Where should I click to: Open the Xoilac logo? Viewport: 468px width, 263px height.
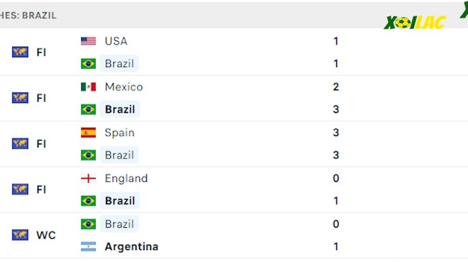click(x=415, y=23)
